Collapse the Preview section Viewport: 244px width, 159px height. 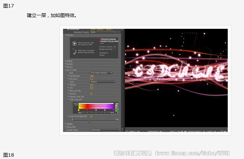point(65,35)
